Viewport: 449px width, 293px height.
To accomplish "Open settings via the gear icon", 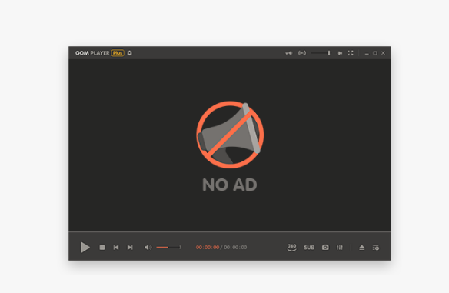I will click(x=130, y=53).
